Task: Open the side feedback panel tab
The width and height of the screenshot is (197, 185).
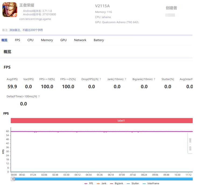Action: coord(190,143)
